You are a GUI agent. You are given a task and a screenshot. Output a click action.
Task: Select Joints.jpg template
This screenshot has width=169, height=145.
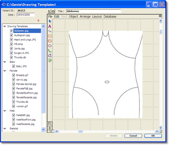tap(19, 48)
